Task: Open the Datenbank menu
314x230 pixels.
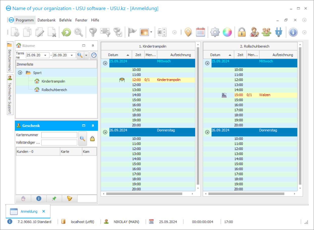Action: pyautogui.click(x=46, y=20)
